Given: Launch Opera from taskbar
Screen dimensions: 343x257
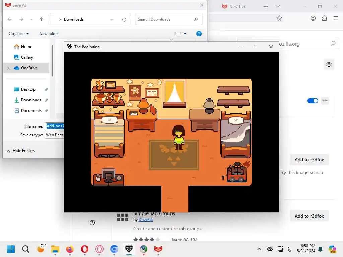Looking at the screenshot, I should [85, 249].
